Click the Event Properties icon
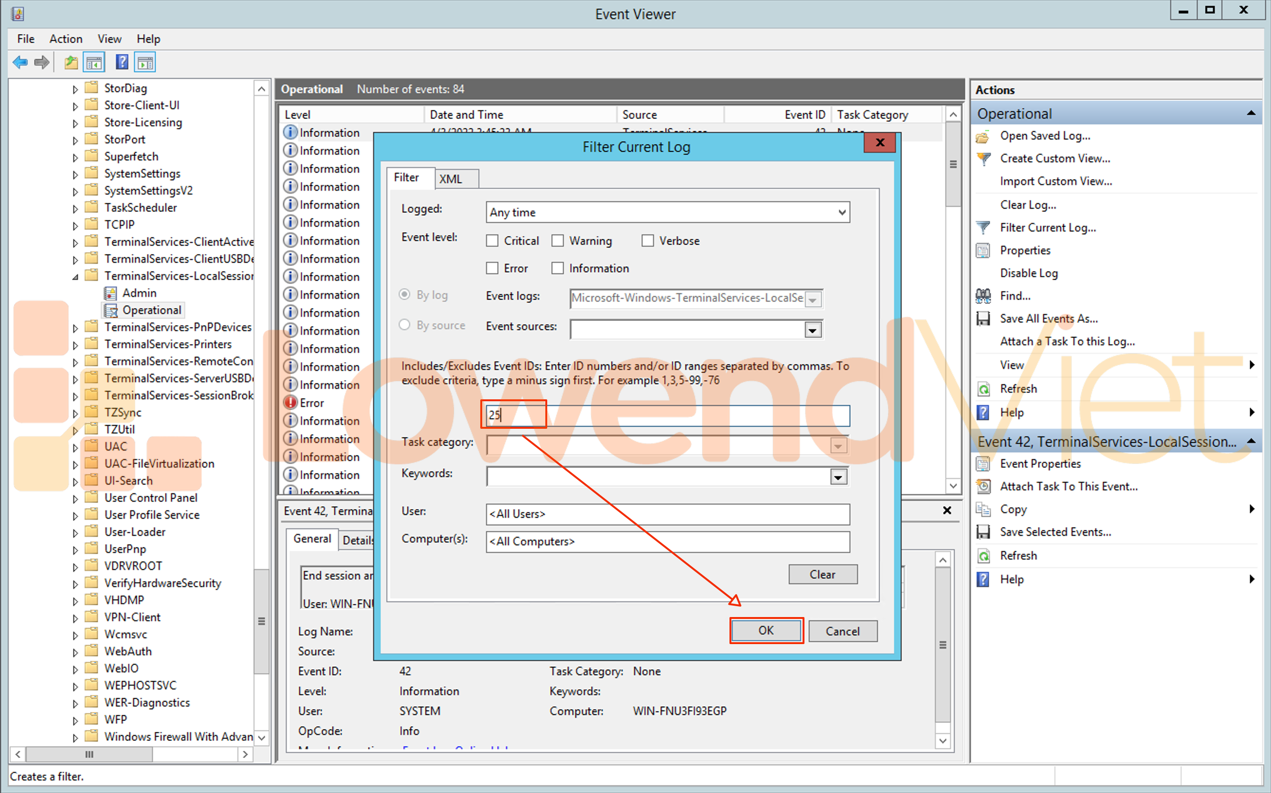The height and width of the screenshot is (793, 1271). click(983, 464)
